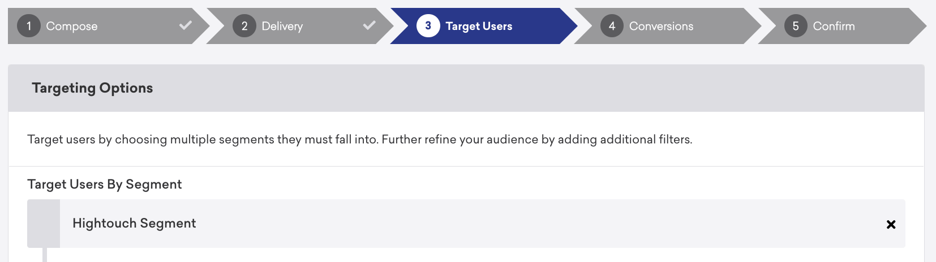
Task: Click the targeting description text
Action: point(359,139)
